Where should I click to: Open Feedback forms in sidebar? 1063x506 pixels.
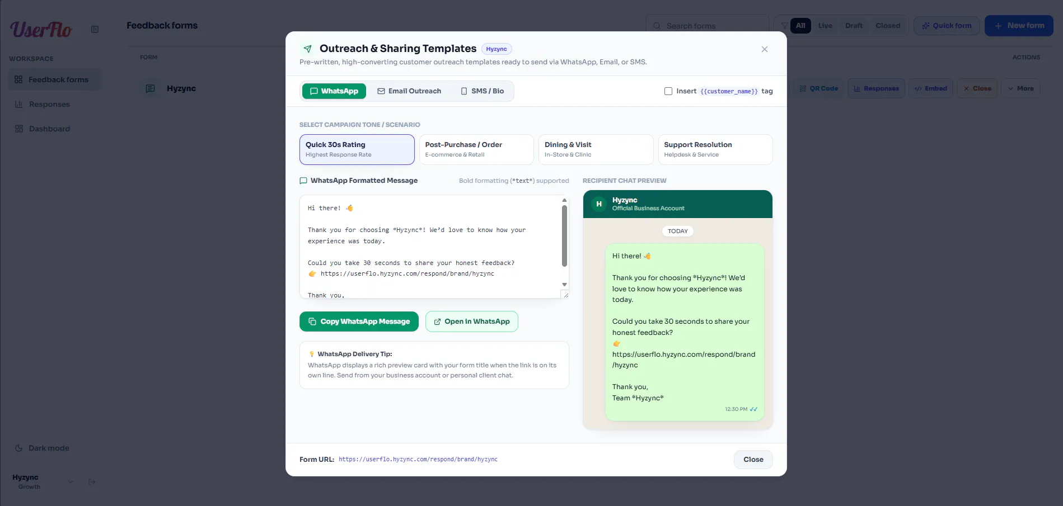coord(55,79)
